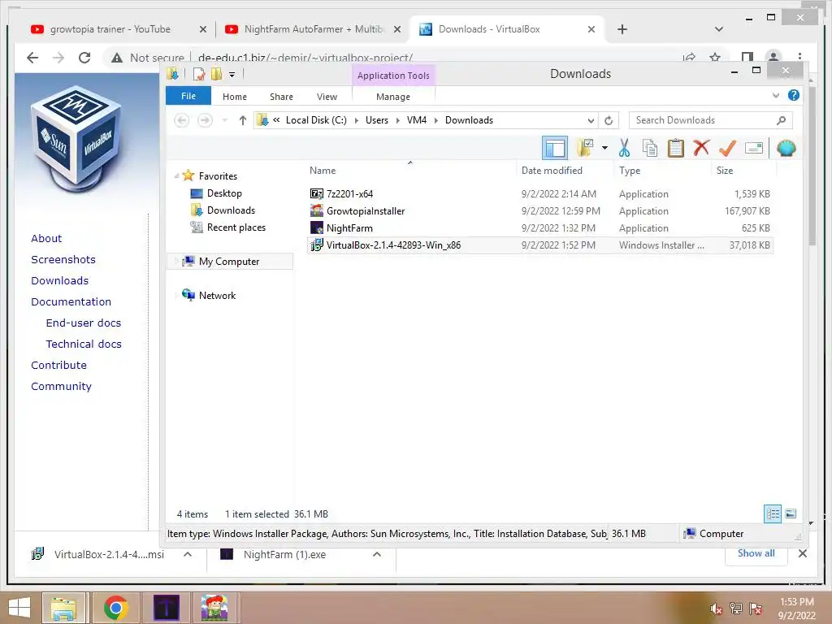Click the scissors Cut icon
Image resolution: width=832 pixels, height=624 pixels.
click(624, 148)
